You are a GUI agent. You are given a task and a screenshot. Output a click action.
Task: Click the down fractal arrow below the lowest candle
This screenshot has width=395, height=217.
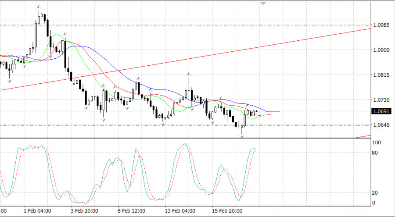click(242, 137)
